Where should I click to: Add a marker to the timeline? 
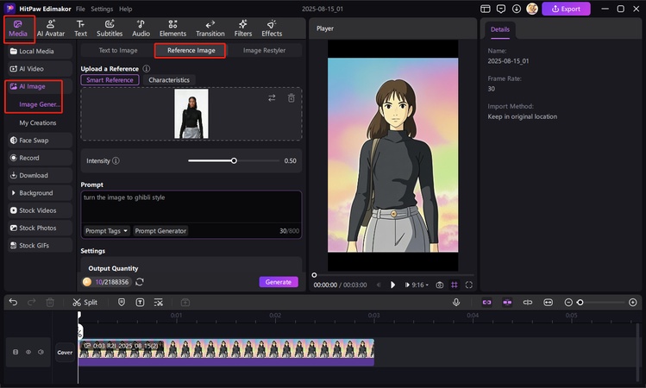coord(122,303)
